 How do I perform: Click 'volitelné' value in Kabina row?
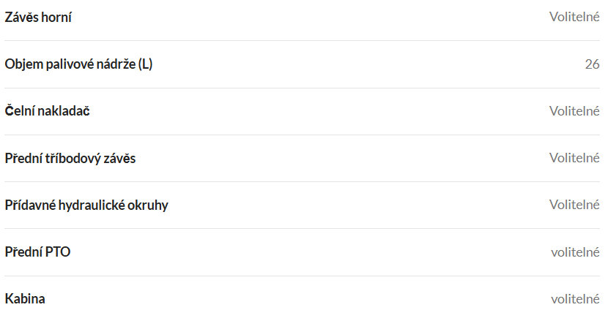[575, 299]
